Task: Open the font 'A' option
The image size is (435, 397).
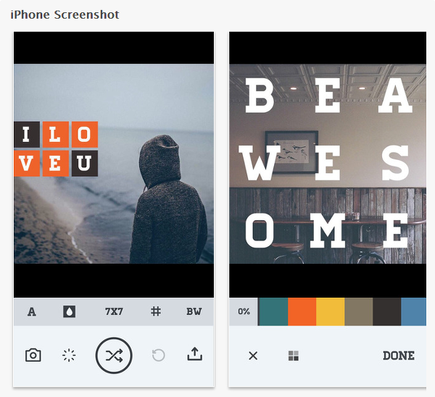Action: pos(32,312)
